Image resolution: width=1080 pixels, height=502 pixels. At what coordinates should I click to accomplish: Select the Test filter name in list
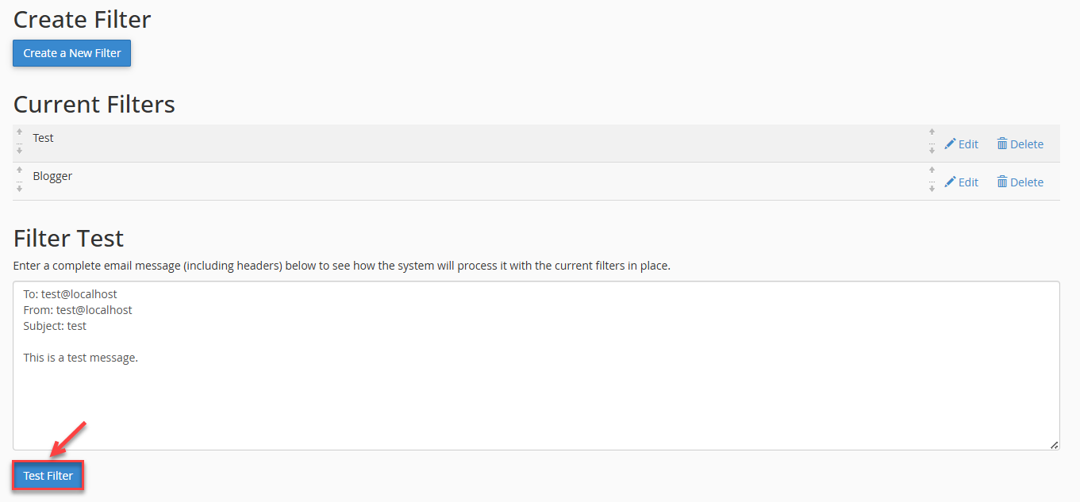pos(43,138)
